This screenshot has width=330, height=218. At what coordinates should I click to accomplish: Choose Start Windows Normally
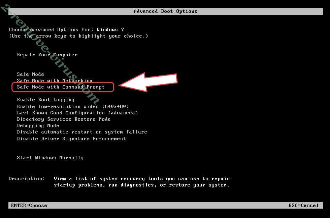point(50,158)
